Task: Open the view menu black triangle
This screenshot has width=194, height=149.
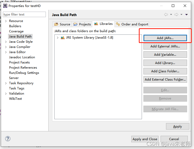Action: tap(186, 15)
